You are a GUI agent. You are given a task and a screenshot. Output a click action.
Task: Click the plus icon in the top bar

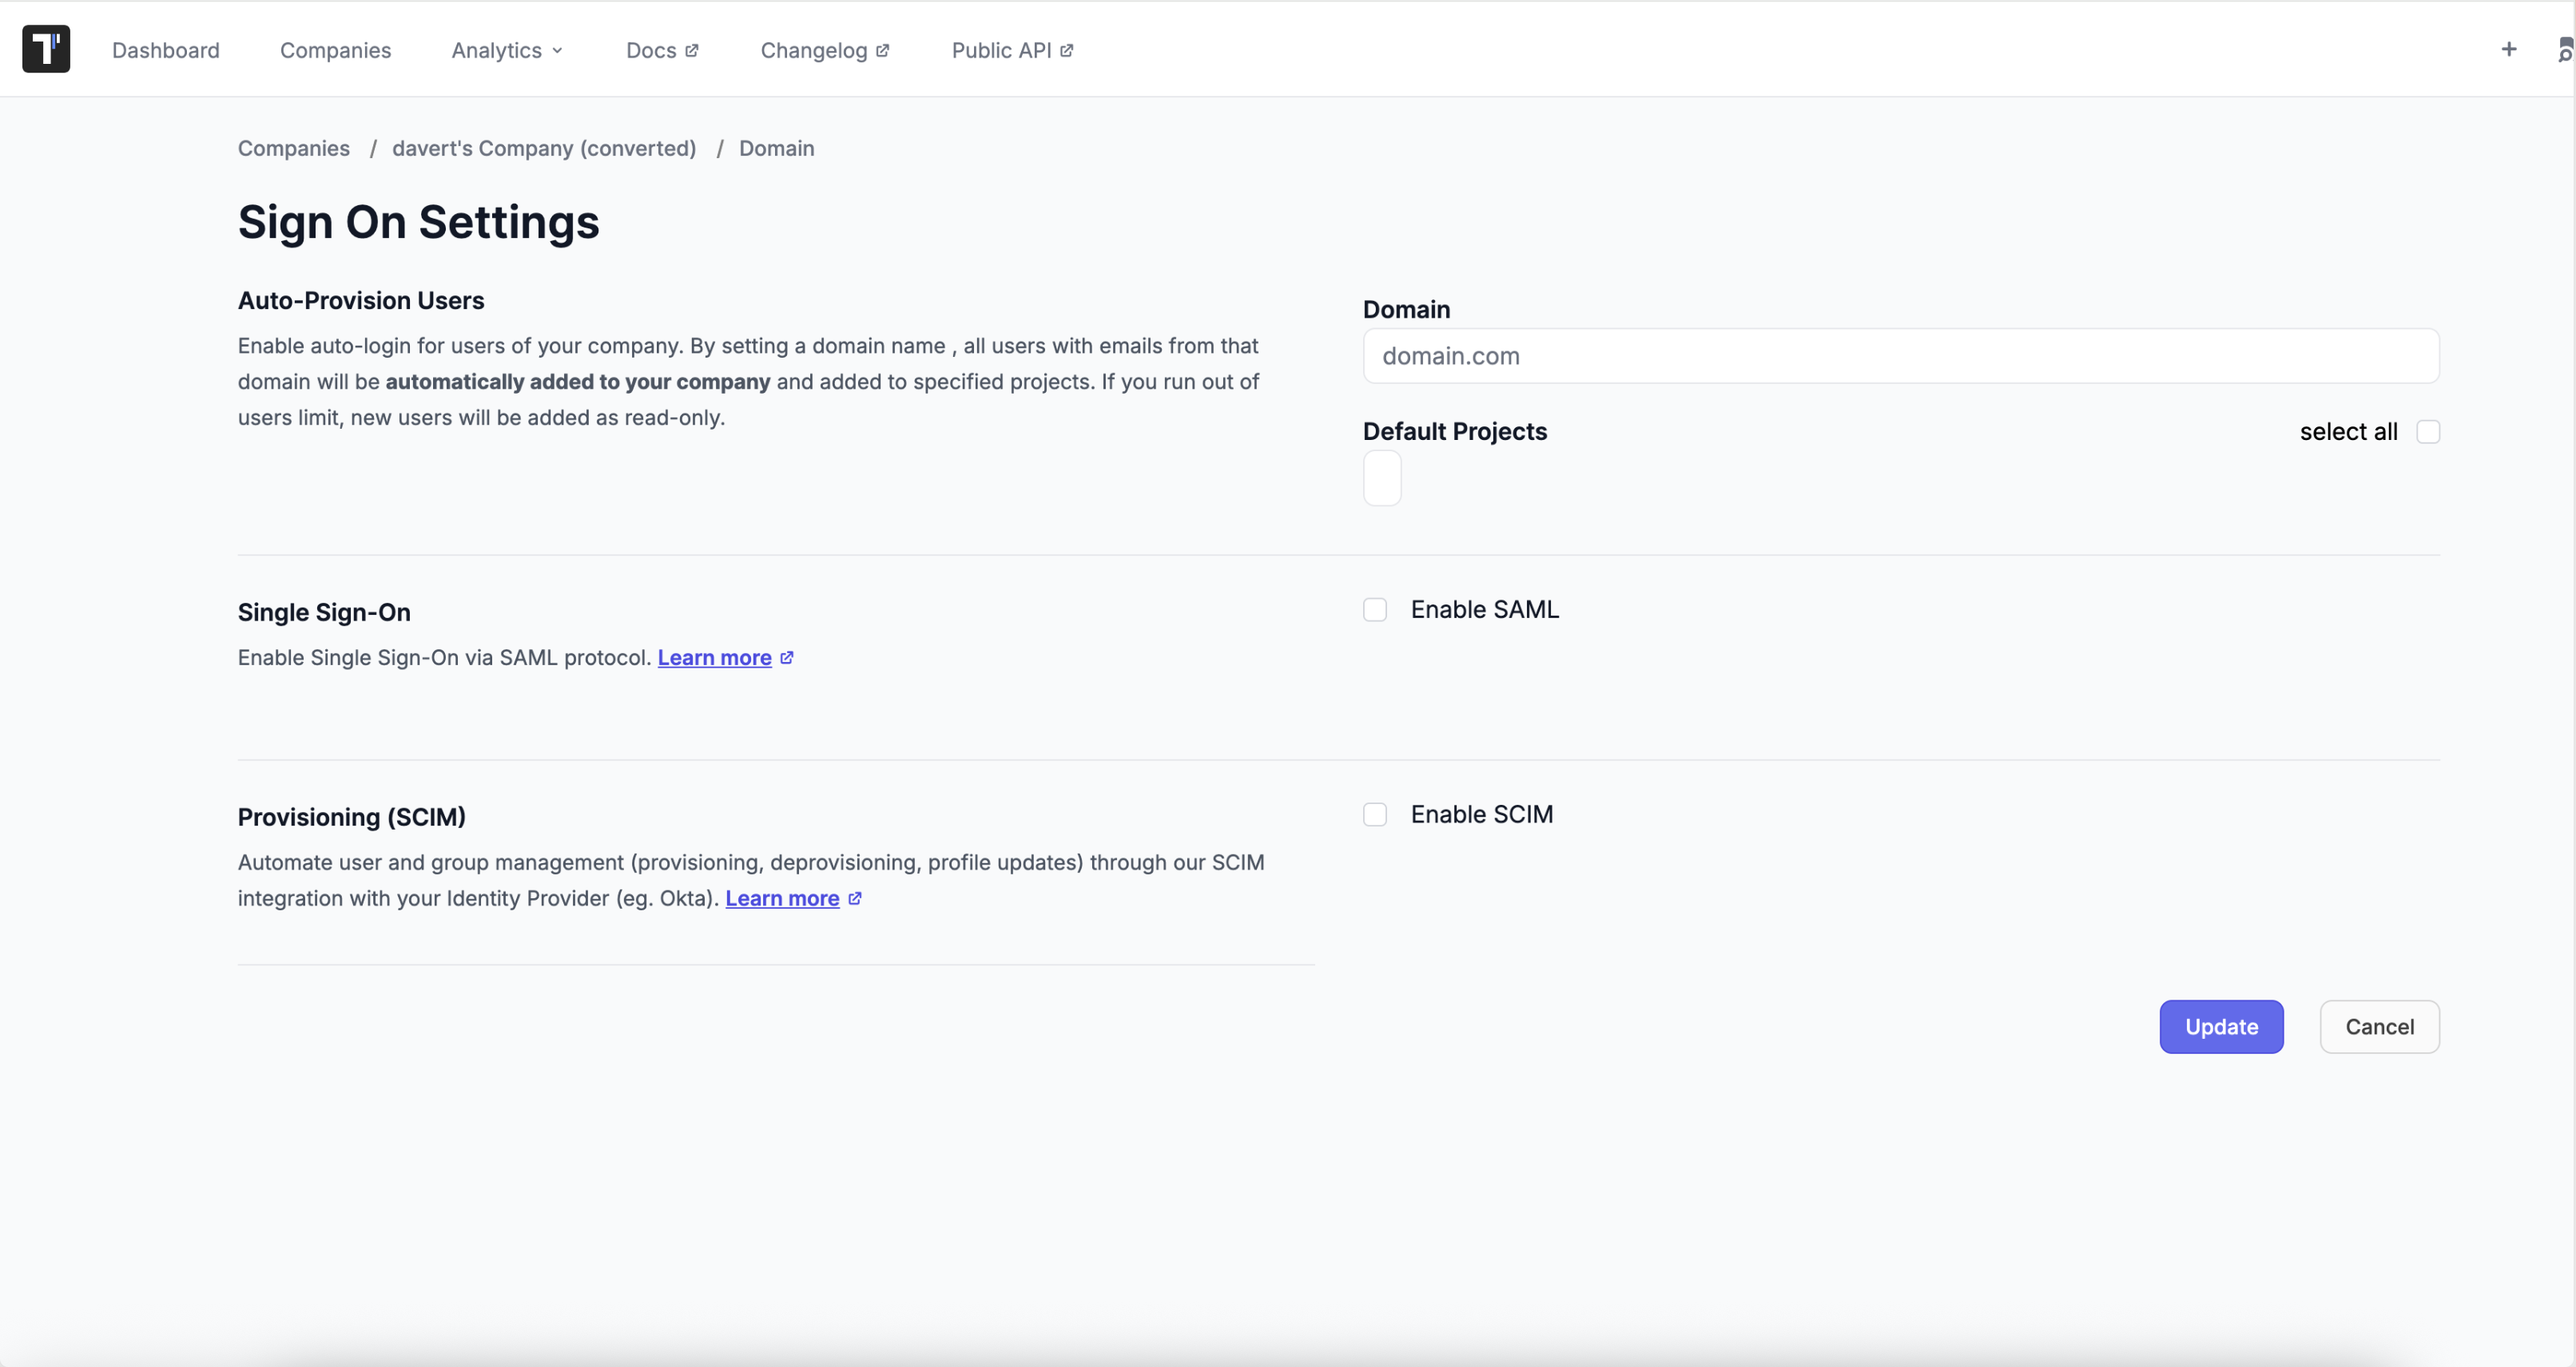(x=2509, y=49)
